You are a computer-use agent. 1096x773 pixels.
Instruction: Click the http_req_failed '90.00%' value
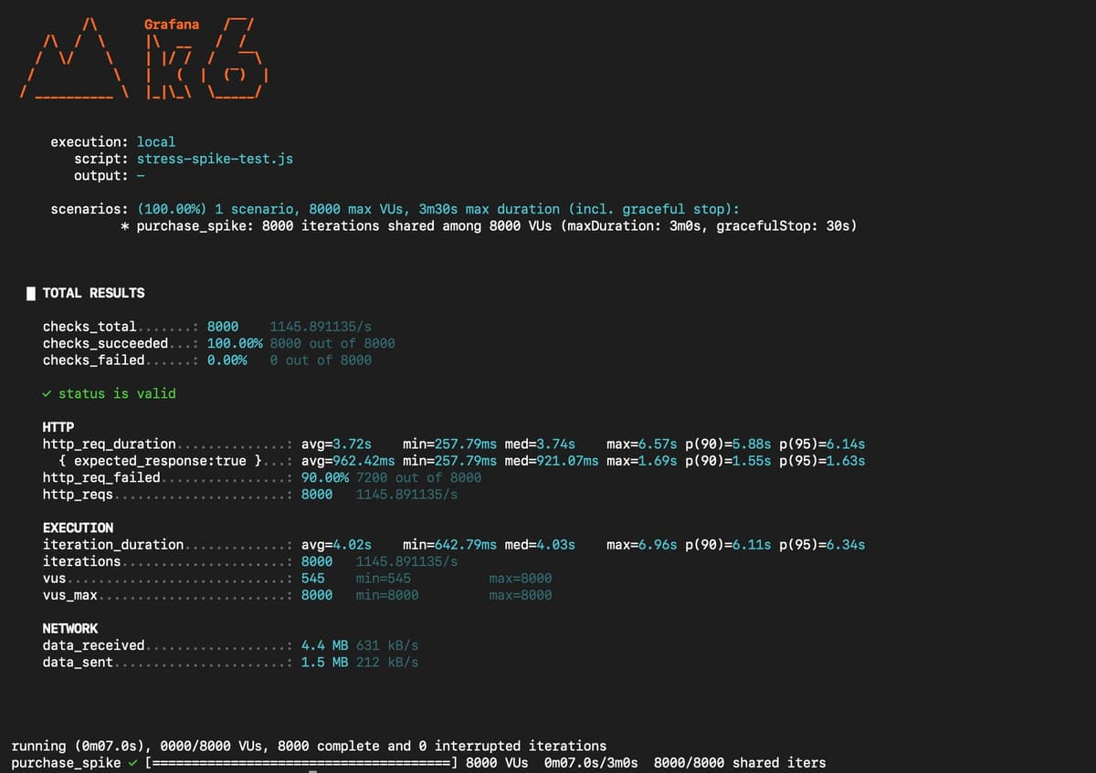tap(324, 477)
